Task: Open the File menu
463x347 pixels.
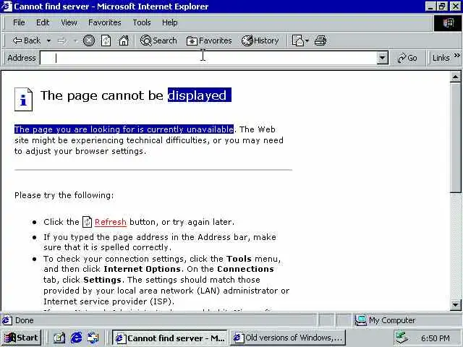Action: tap(19, 22)
